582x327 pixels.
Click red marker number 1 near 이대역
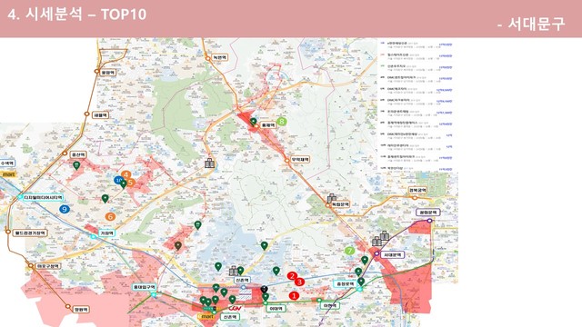click(x=294, y=295)
